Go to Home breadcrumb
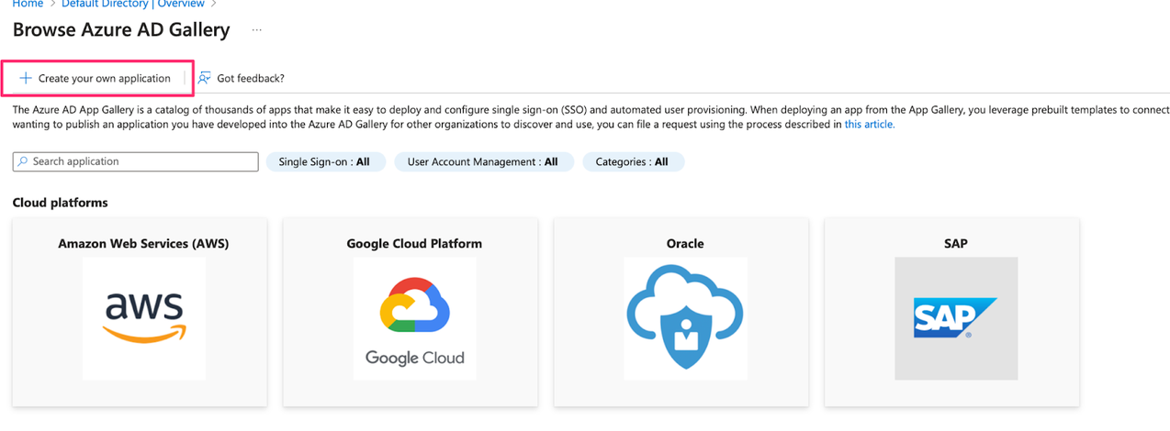Viewport: 1170px width, 431px height. pos(28,4)
